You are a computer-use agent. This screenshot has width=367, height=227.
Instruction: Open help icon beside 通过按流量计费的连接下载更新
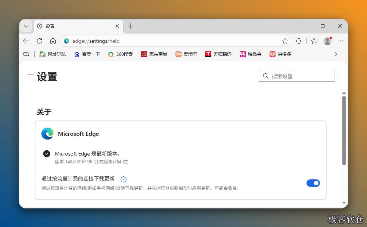[124, 179]
